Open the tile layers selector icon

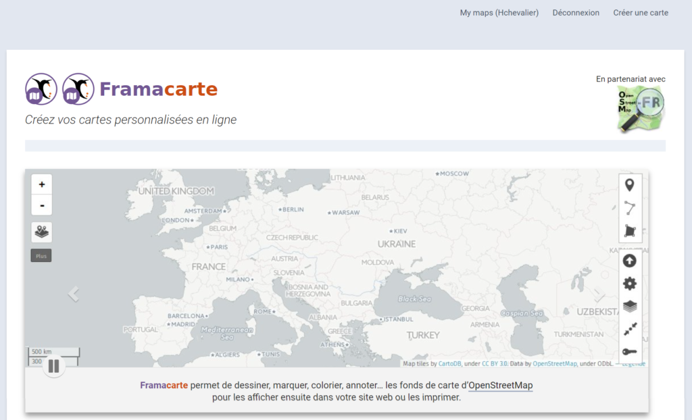point(41,232)
